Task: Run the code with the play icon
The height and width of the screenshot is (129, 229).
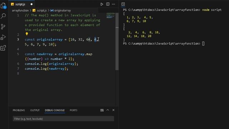Action: point(102,4)
